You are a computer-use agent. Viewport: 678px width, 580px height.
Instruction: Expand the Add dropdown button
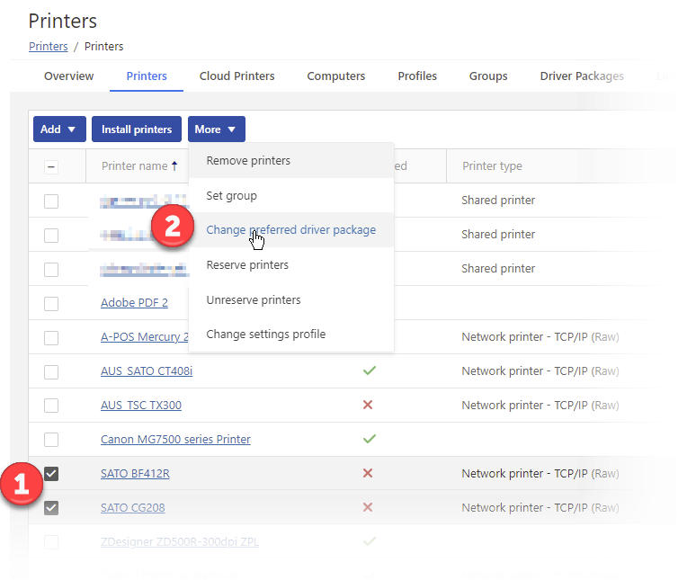click(59, 129)
